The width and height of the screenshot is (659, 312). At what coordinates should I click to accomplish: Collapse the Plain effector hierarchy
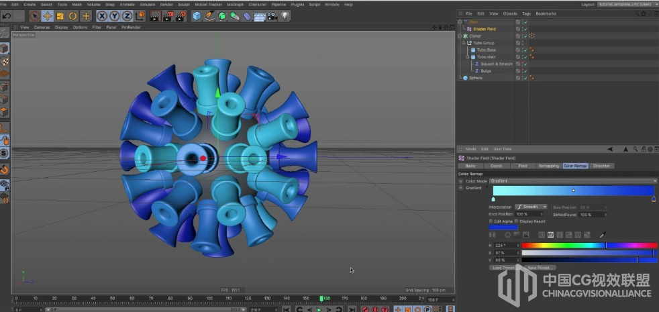click(x=460, y=22)
